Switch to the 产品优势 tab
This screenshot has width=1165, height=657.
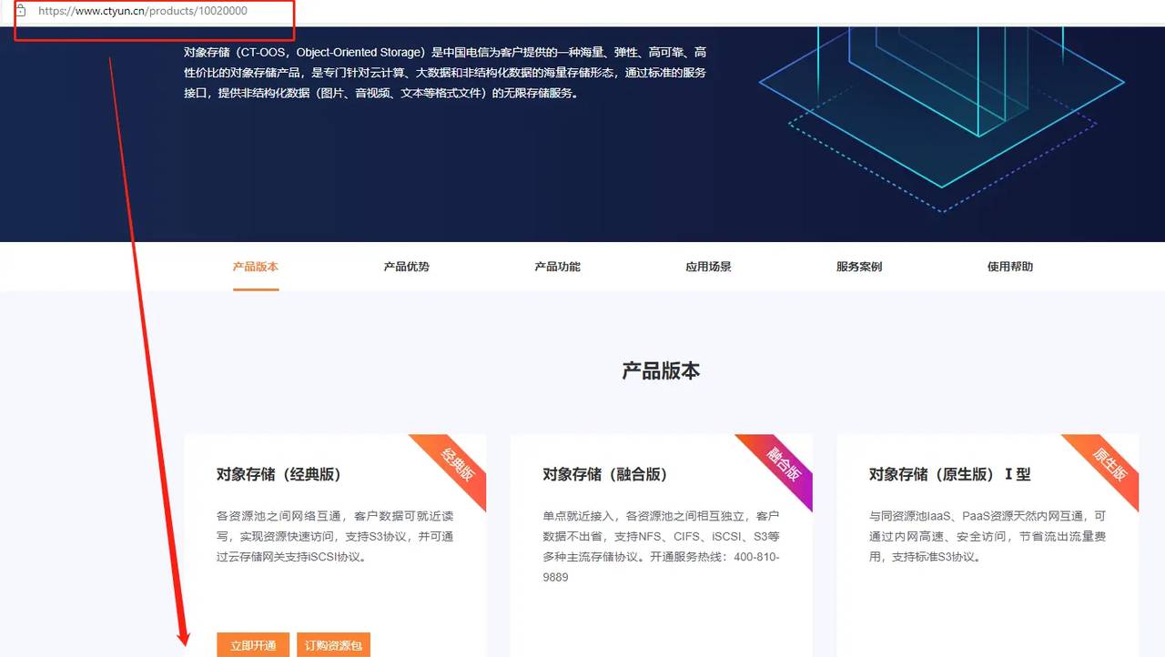pyautogui.click(x=406, y=266)
